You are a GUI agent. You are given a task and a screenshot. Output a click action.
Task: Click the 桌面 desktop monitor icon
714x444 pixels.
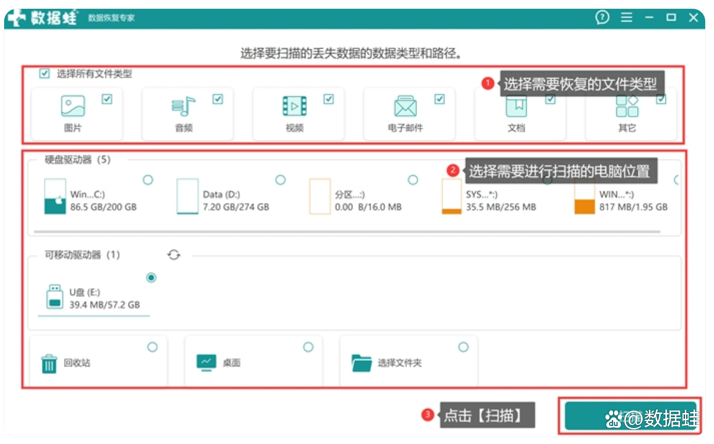205,363
